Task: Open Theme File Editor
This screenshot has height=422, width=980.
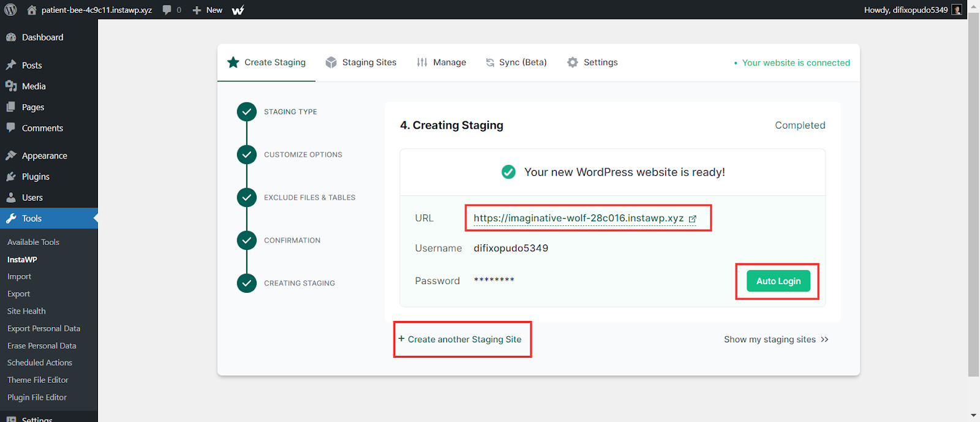Action: click(x=38, y=380)
